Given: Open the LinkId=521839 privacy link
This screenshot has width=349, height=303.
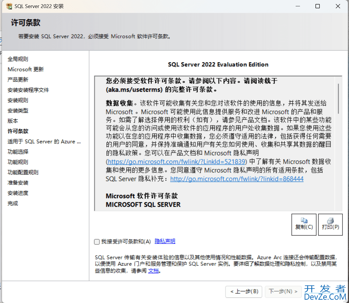Looking at the screenshot, I should click(176, 162).
